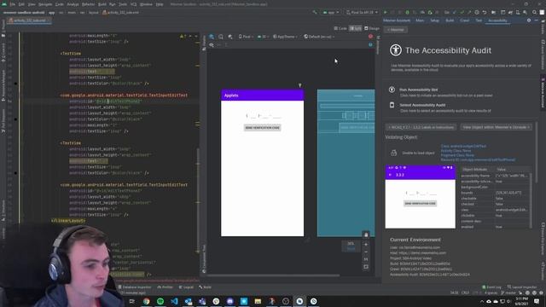Image resolution: width=546 pixels, height=307 pixels.
Task: Click the pan hand icon in layout editor
Action: (366, 235)
